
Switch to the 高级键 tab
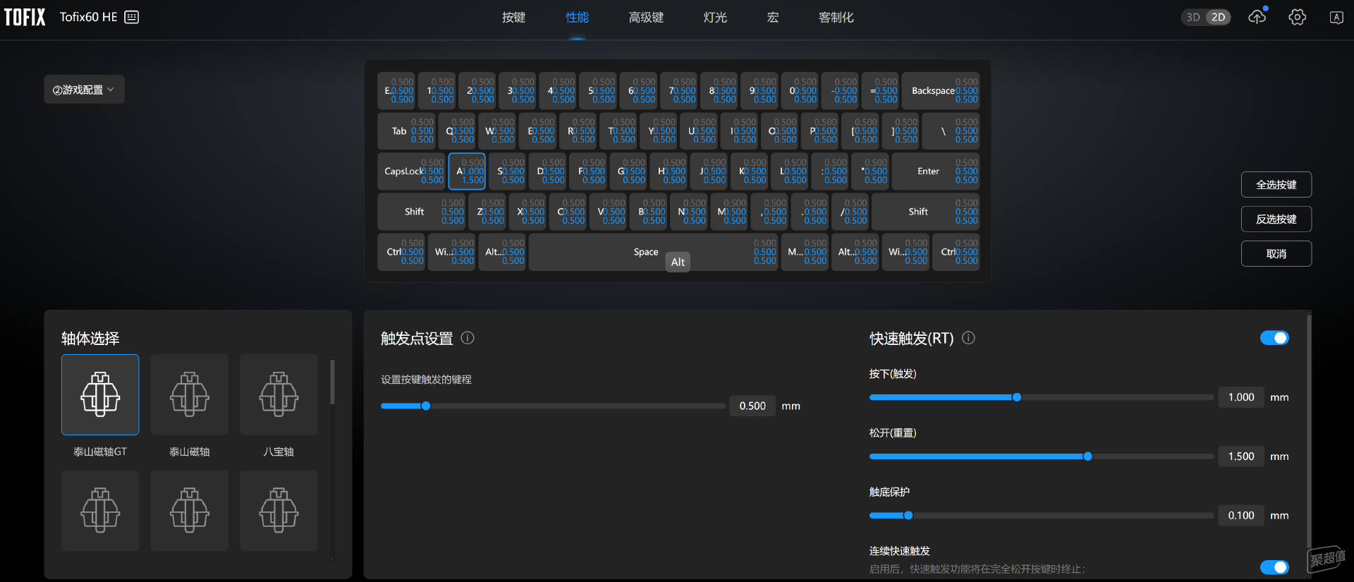click(645, 18)
